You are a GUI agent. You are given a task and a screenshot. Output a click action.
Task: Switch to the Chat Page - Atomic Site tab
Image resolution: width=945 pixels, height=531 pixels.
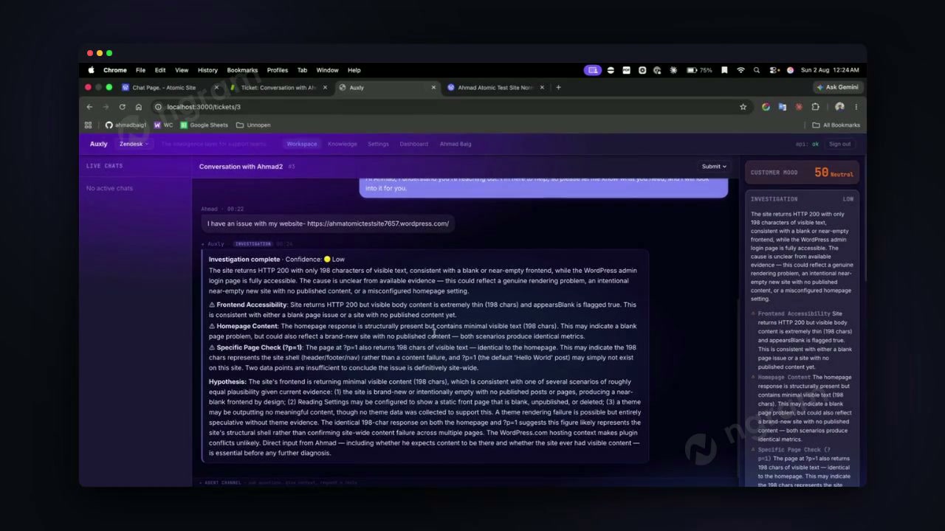coord(164,87)
